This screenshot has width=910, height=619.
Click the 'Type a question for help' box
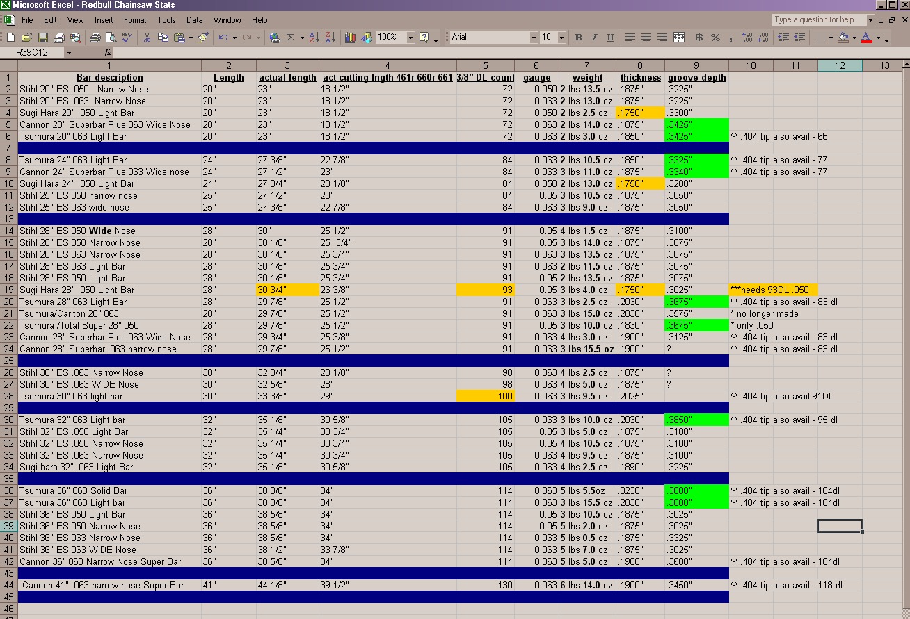(818, 19)
